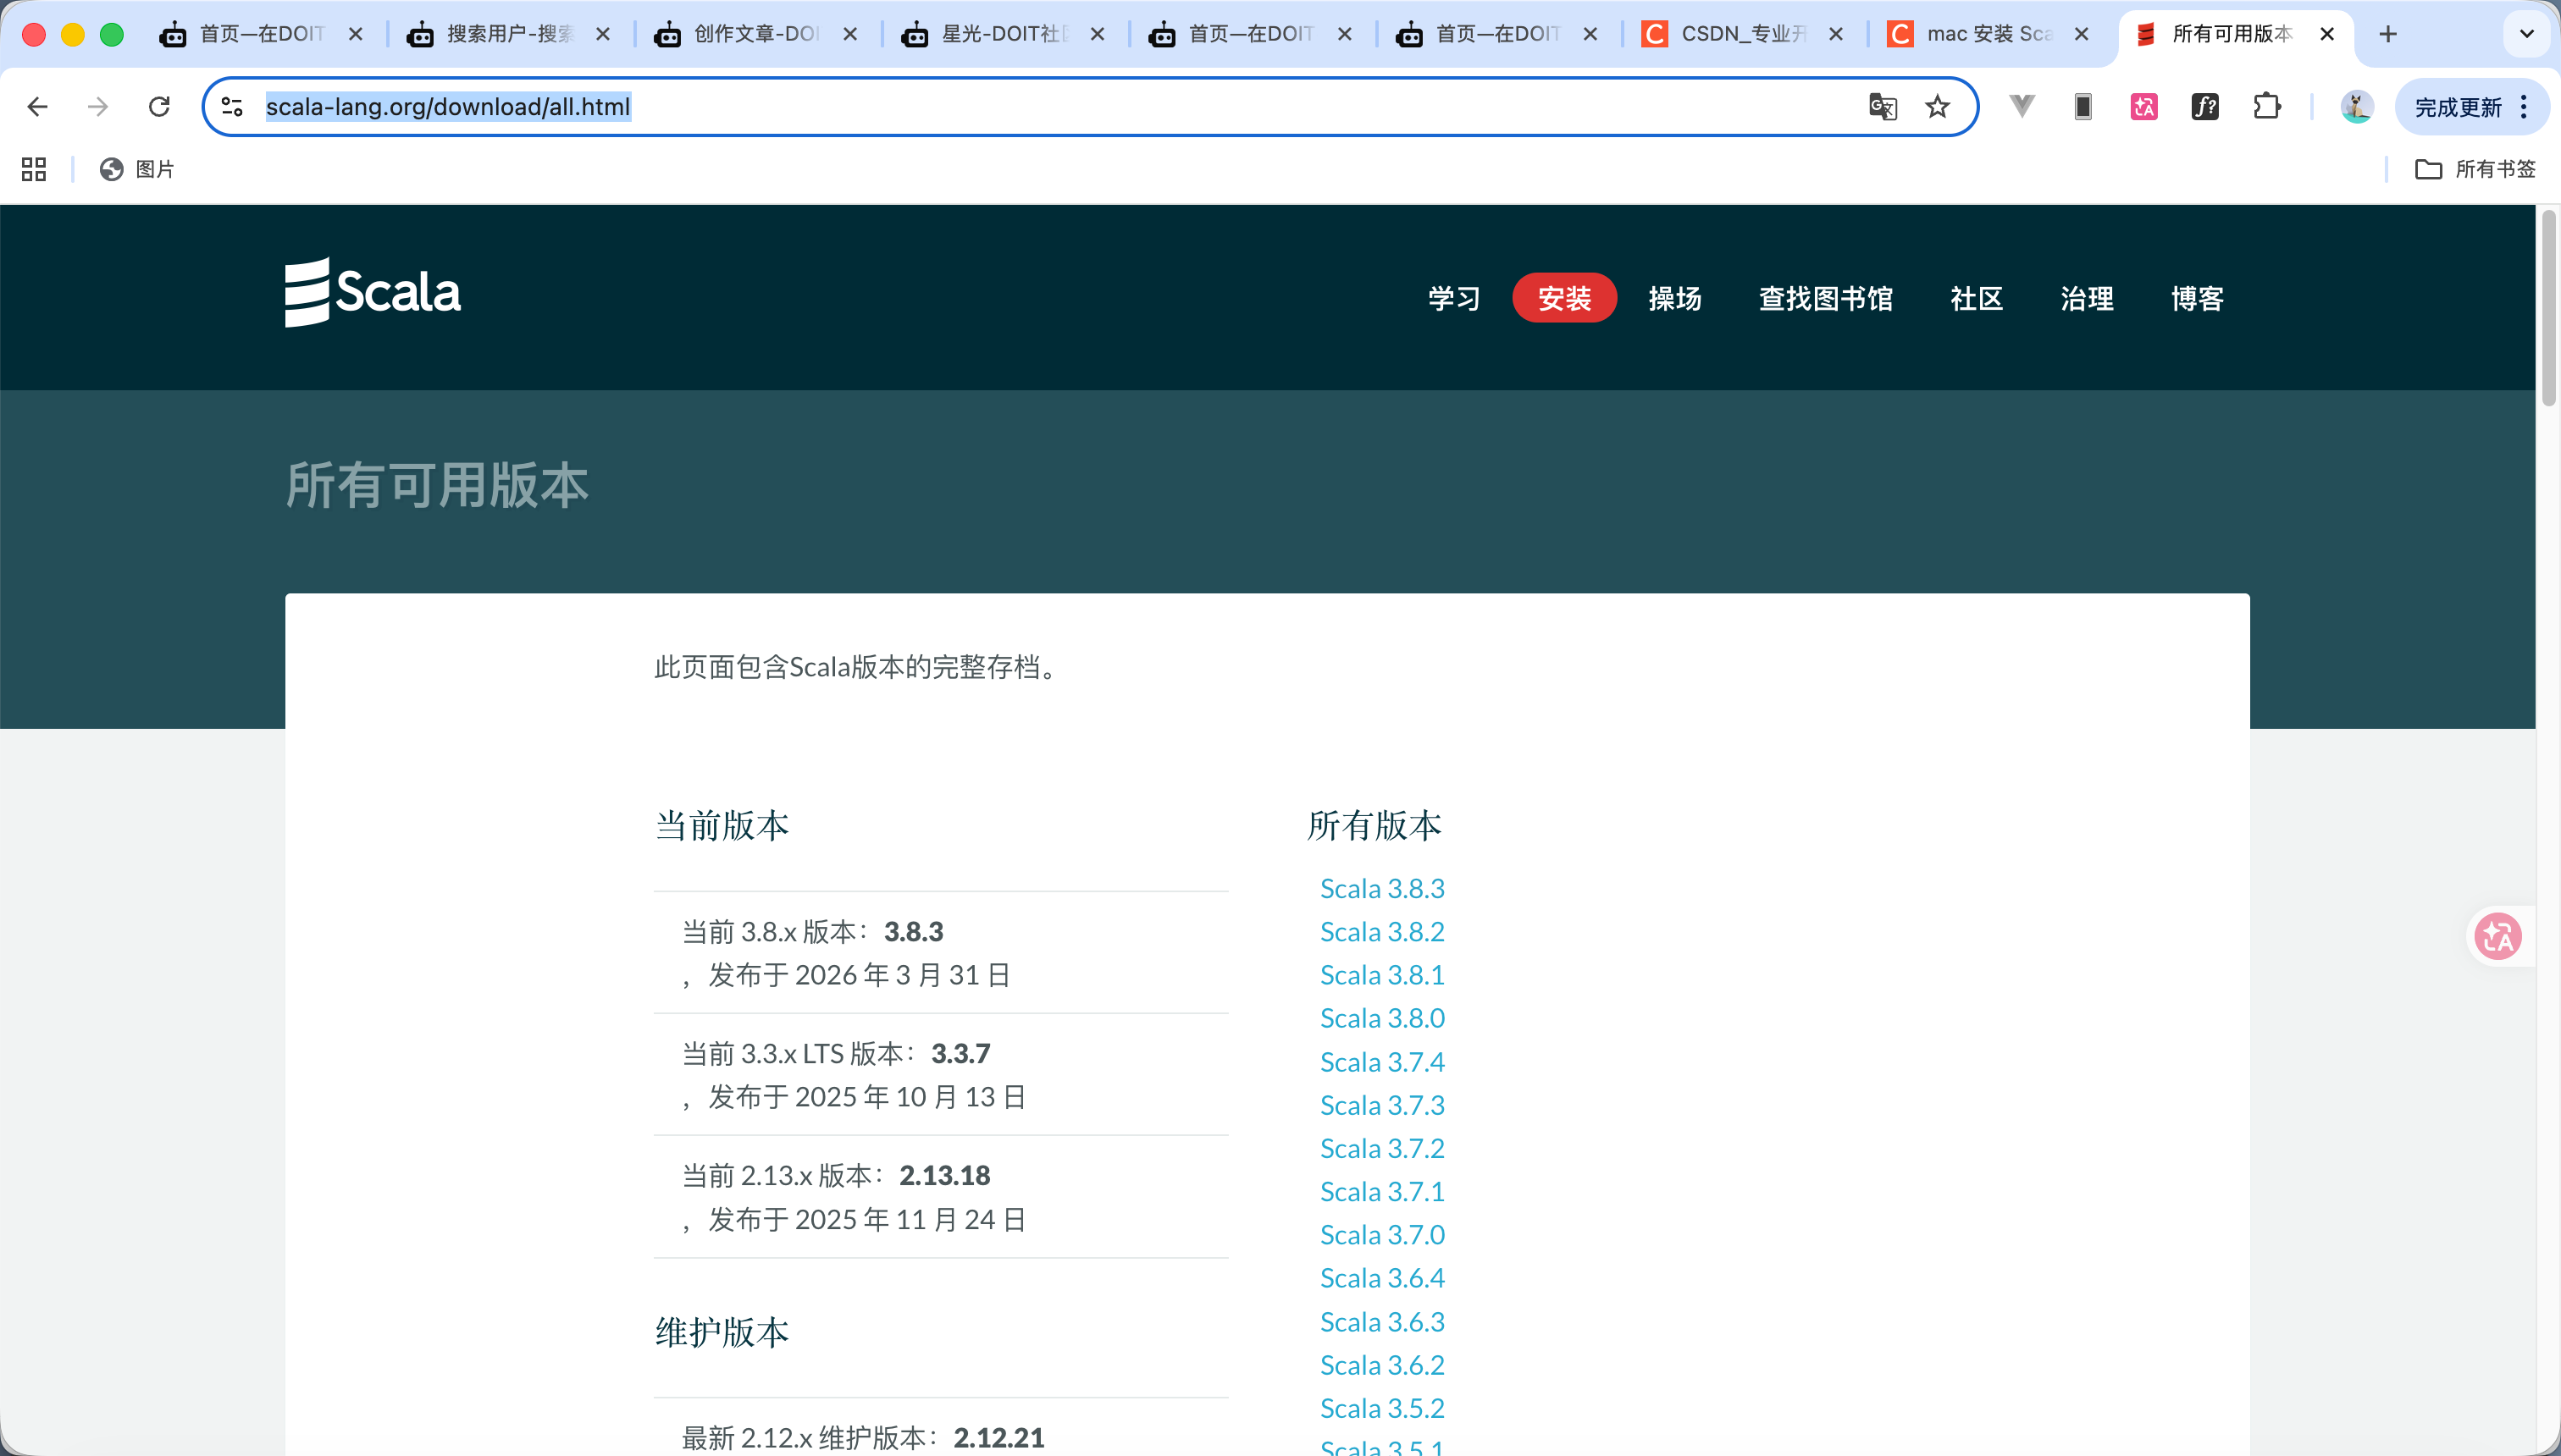Click the translation toggle in page corner
This screenshot has width=2561, height=1456.
2498,936
